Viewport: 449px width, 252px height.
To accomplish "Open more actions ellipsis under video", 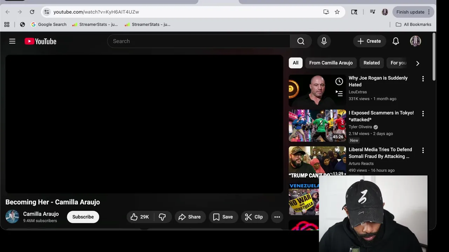I will [277, 217].
